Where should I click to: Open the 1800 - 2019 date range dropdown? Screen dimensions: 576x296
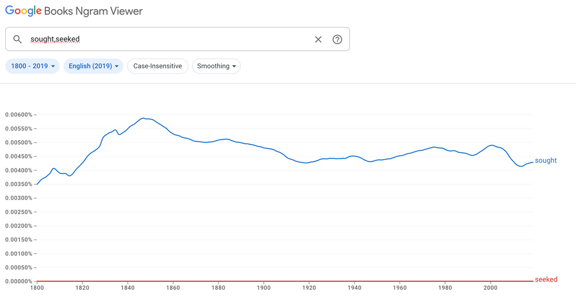[32, 66]
